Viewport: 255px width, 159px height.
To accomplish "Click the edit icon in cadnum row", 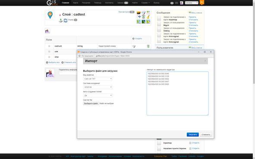I will point(134,47).
